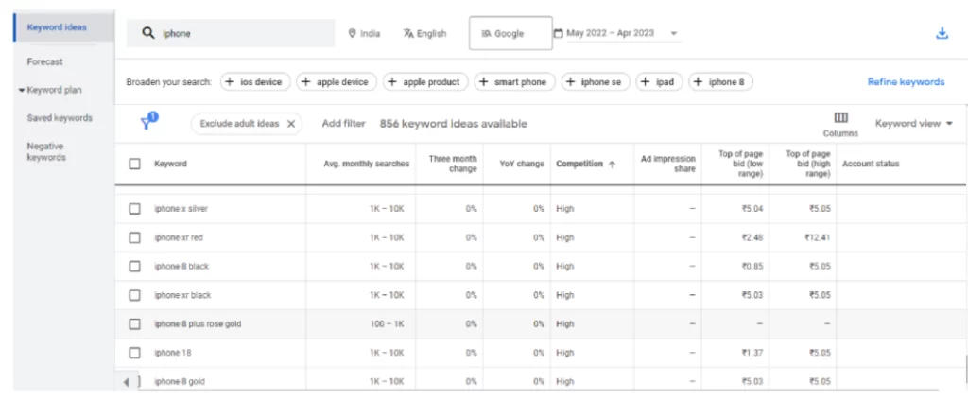Collapse sidebar with the left arrow icon
968x400 pixels.
click(126, 382)
